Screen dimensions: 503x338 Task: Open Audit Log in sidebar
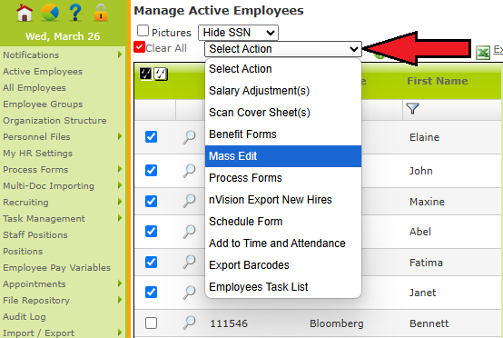pos(25,317)
